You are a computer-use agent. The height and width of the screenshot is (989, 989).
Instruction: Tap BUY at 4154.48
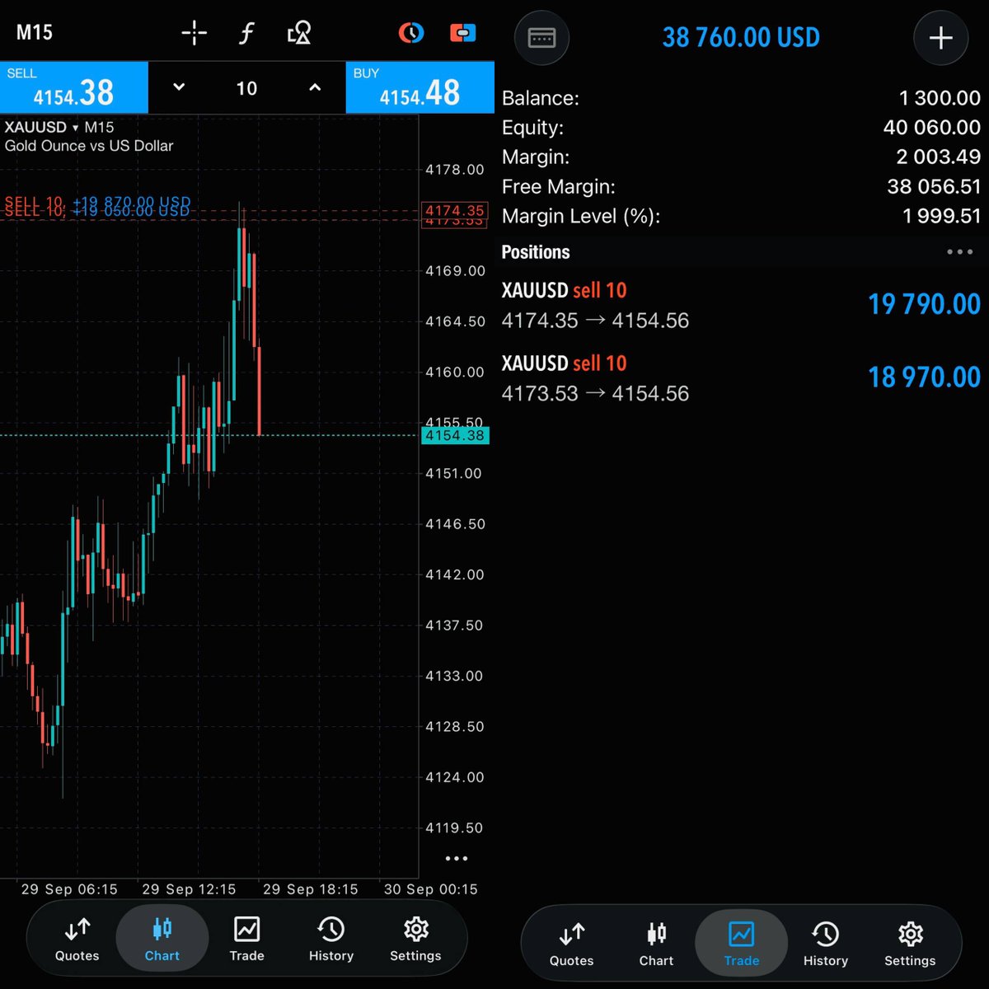coord(420,87)
